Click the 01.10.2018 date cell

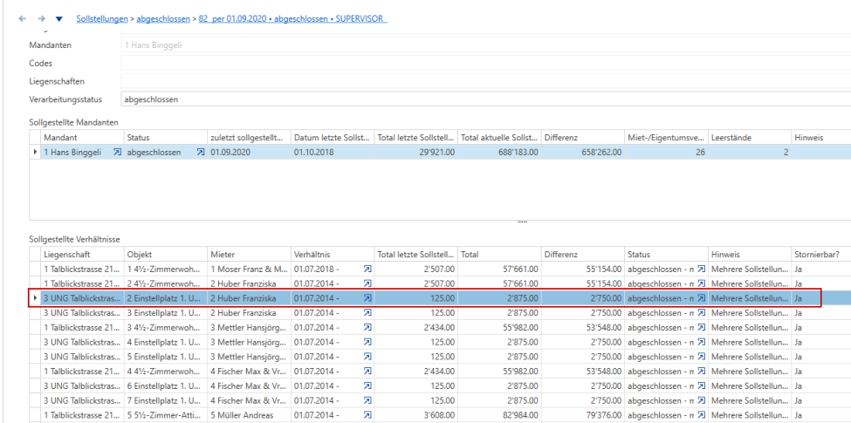pos(333,153)
